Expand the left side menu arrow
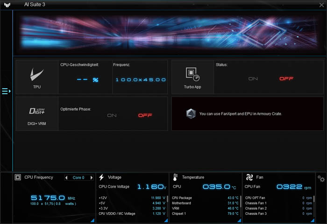 click(x=6, y=91)
